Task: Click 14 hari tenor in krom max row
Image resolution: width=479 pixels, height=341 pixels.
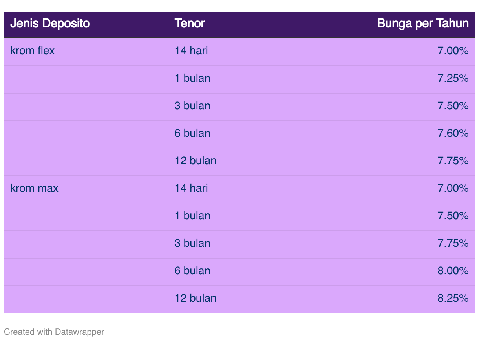Action: point(191,188)
